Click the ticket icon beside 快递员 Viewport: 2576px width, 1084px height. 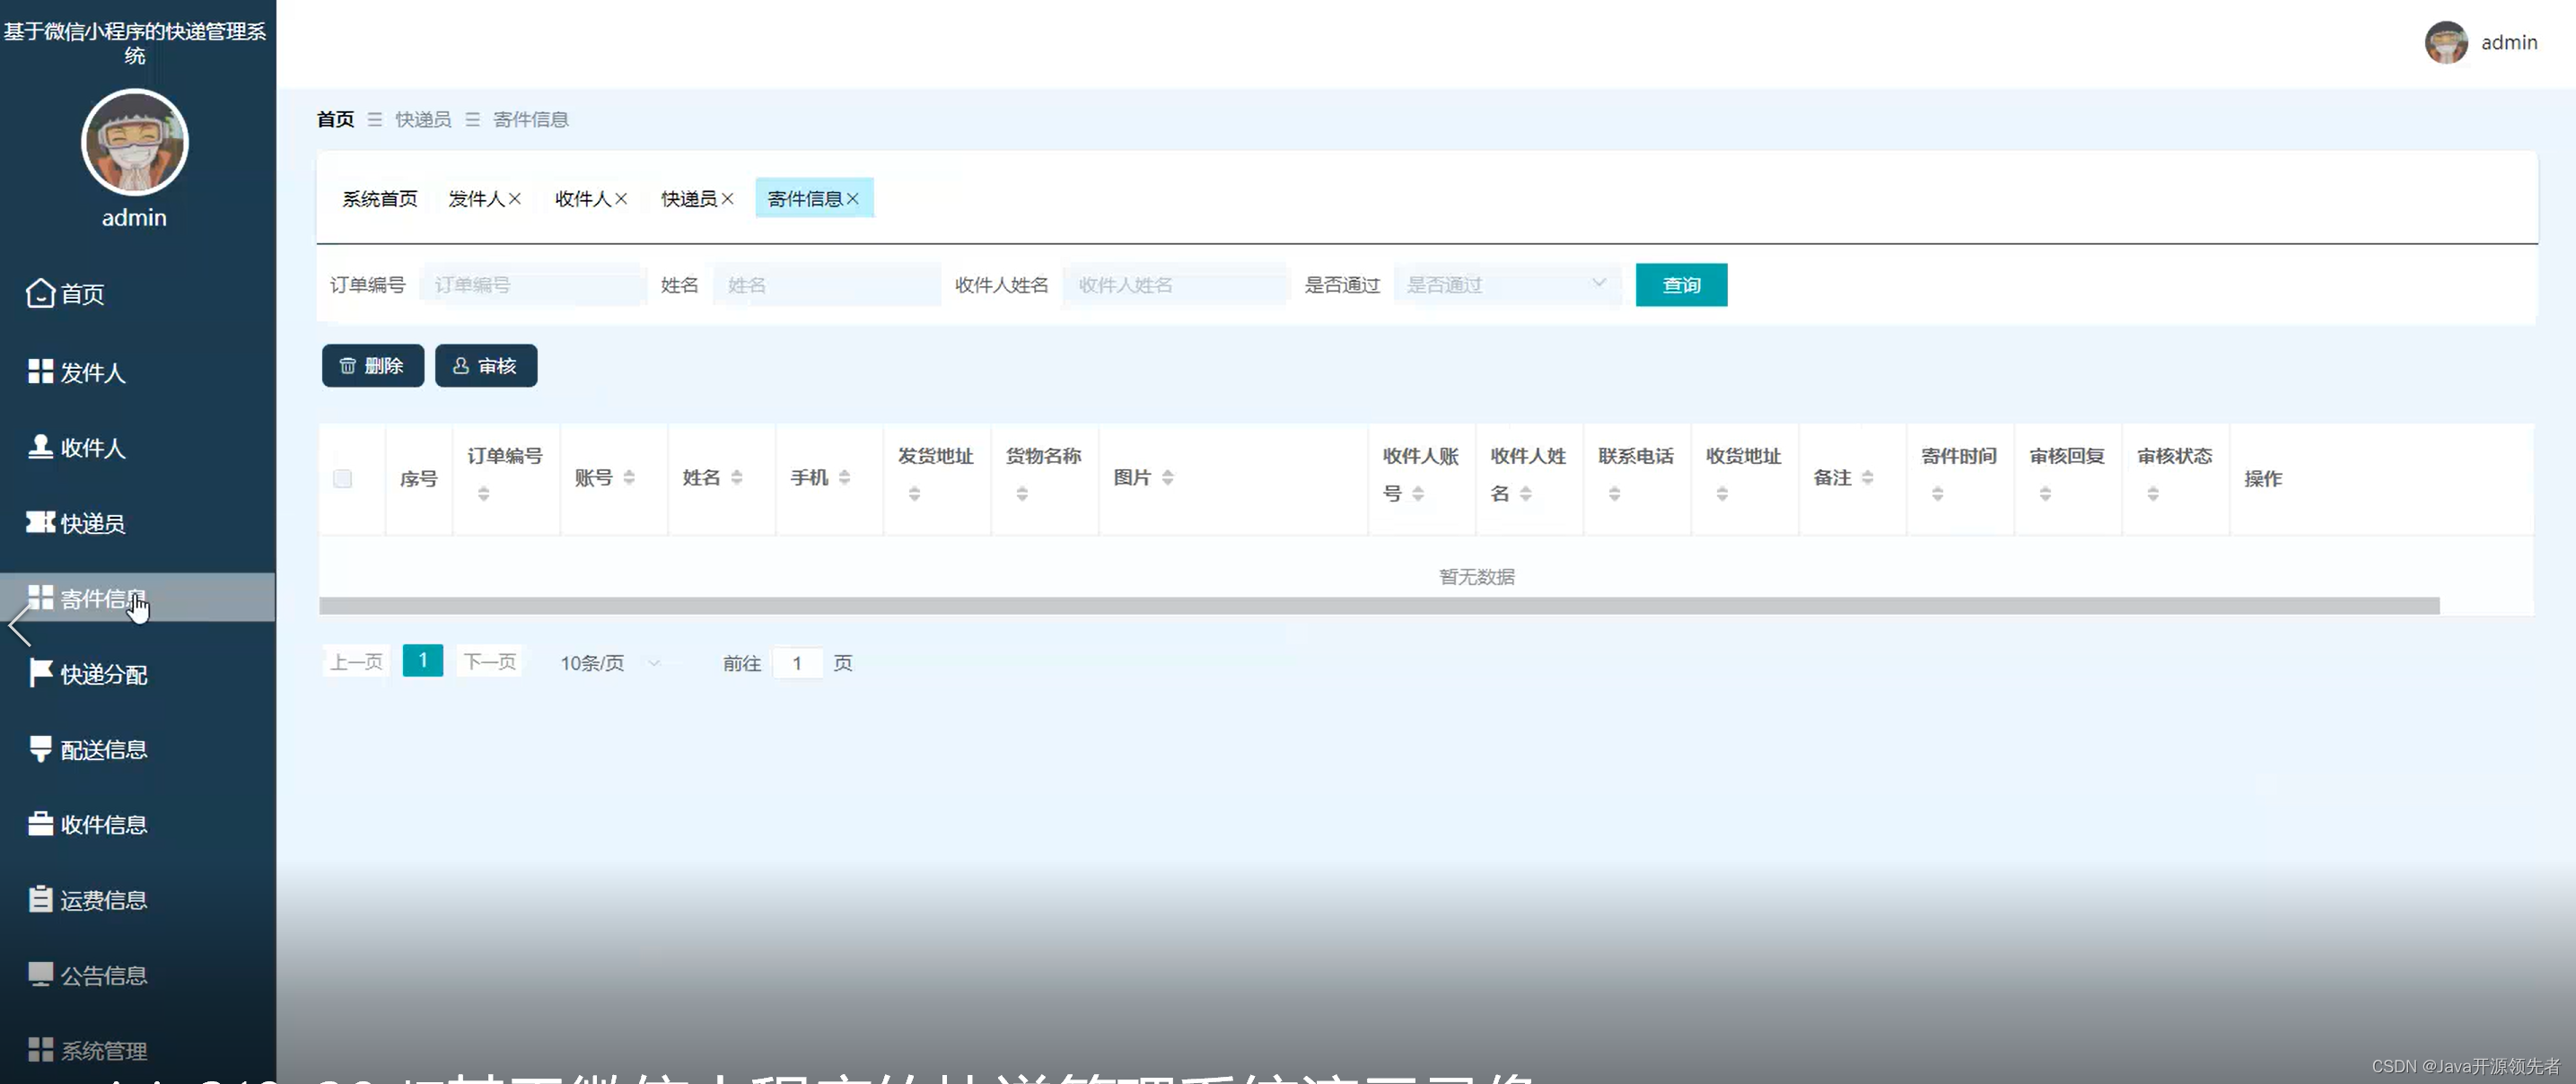pos(40,522)
